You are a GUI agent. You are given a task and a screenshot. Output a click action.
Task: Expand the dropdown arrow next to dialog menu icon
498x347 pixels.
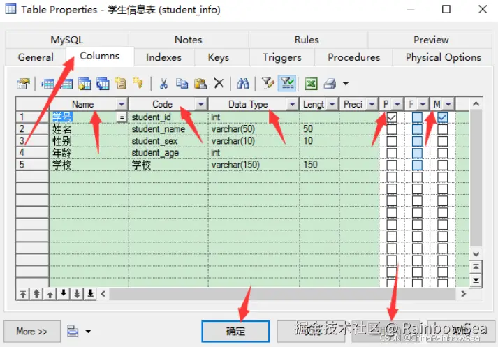coord(88,331)
